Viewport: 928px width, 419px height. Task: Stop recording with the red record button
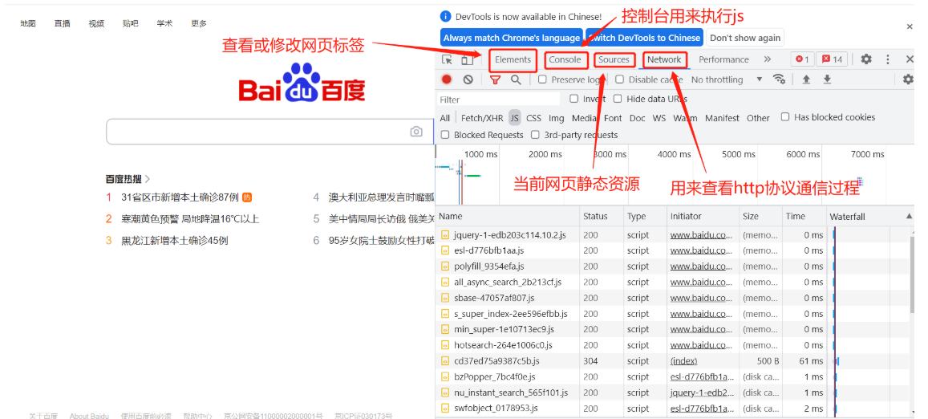[x=447, y=79]
